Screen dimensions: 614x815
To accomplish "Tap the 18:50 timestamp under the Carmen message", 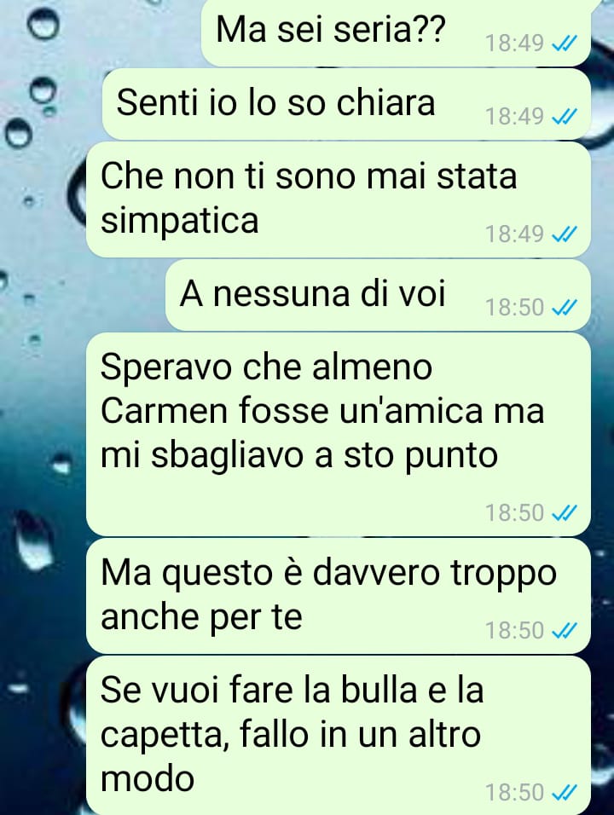I will pyautogui.click(x=515, y=513).
